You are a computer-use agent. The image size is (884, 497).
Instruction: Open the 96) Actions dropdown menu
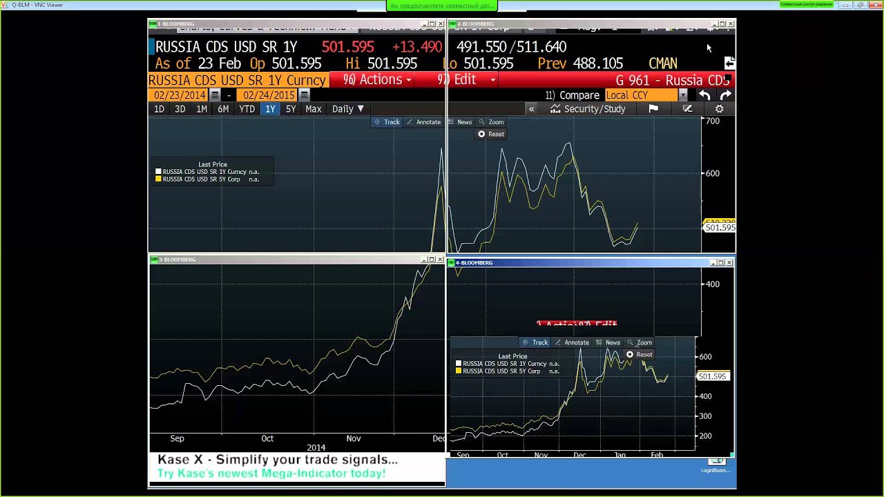point(377,80)
